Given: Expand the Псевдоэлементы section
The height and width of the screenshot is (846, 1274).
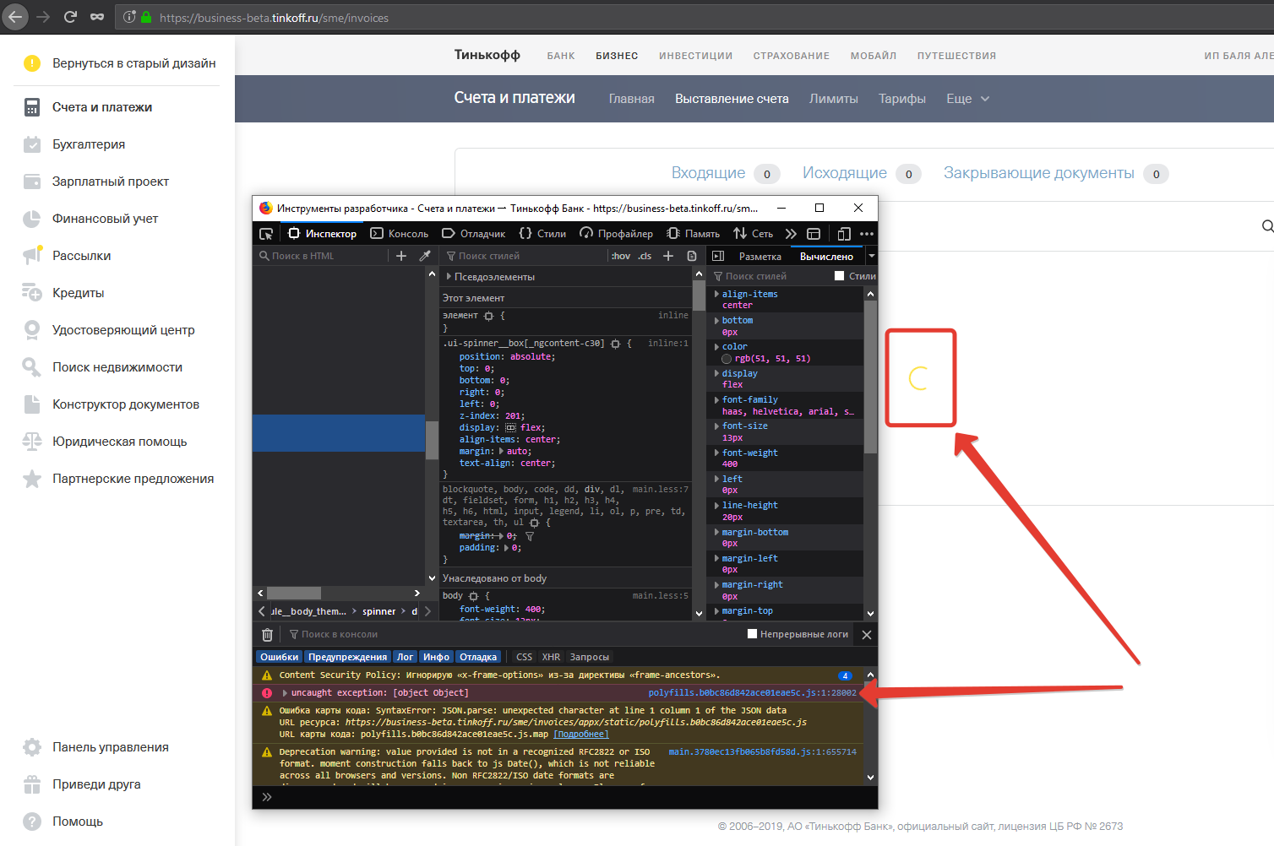Looking at the screenshot, I should pos(449,277).
